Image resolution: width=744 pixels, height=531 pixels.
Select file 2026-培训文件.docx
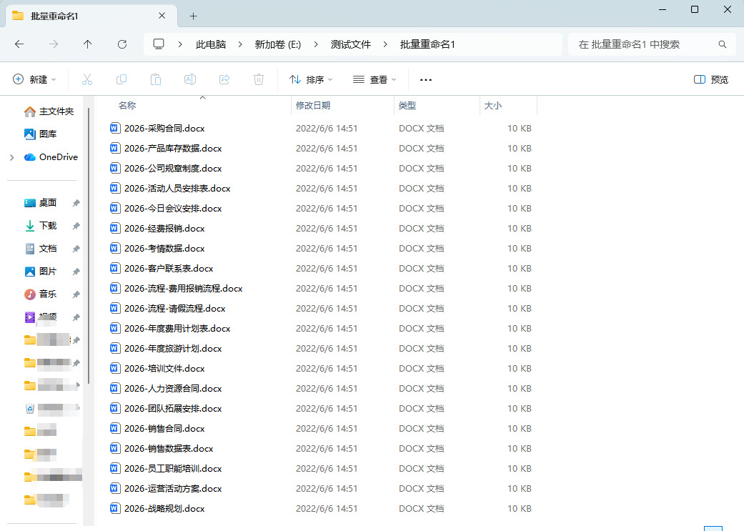click(x=164, y=368)
